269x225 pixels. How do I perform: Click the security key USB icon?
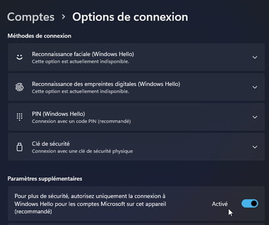20,147
